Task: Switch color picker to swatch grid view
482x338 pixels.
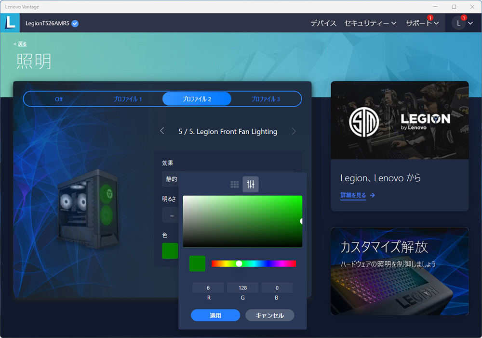Action: 235,184
